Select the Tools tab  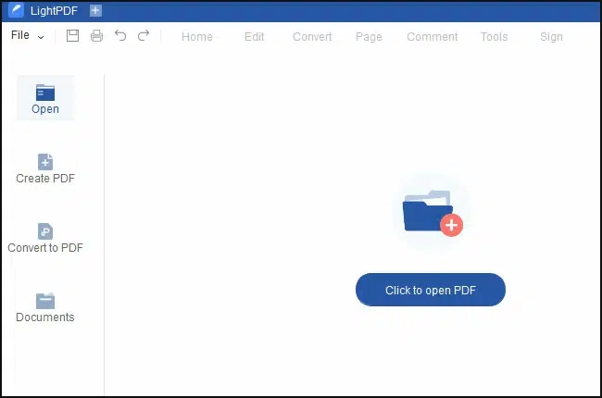[x=495, y=36]
